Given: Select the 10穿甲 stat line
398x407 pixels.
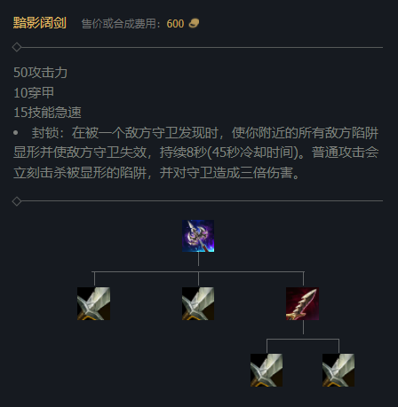Looking at the screenshot, I should 34,93.
